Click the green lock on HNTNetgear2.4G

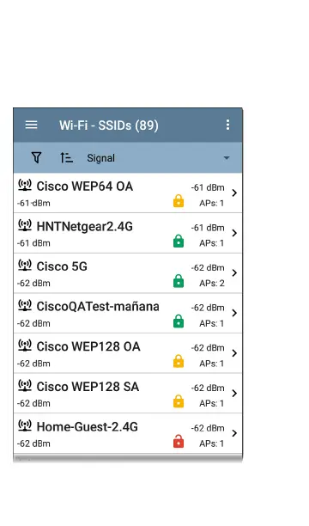coord(179,241)
